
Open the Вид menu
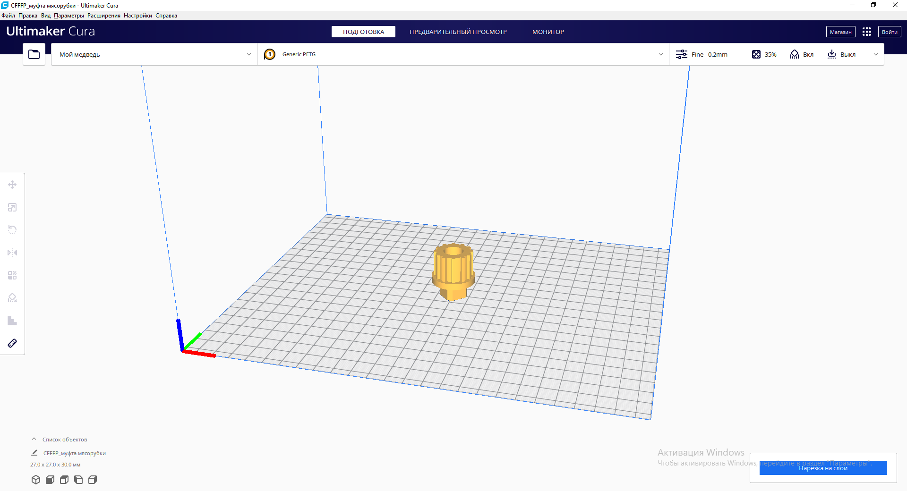click(46, 16)
